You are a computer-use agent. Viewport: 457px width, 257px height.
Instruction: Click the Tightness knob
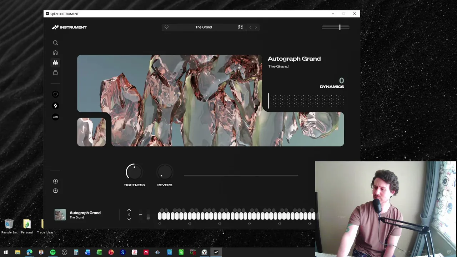pyautogui.click(x=134, y=172)
